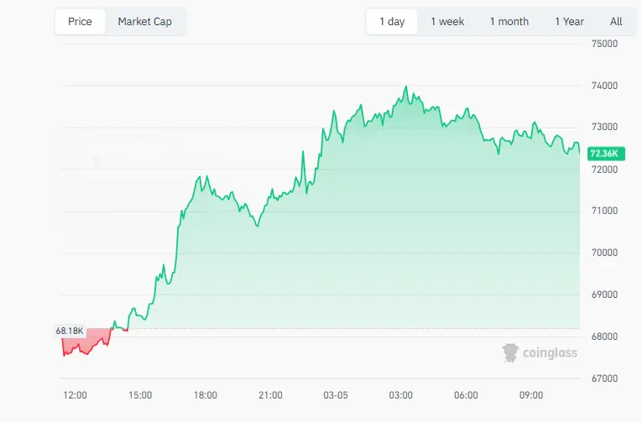Click the green 72.36K current price tag
The width and height of the screenshot is (642, 422).
coord(604,154)
